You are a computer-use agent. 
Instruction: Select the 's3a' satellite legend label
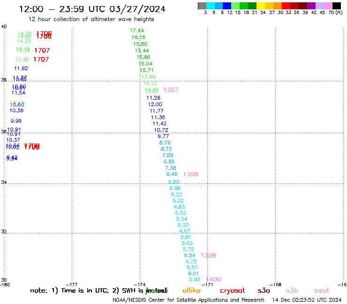click(264, 290)
